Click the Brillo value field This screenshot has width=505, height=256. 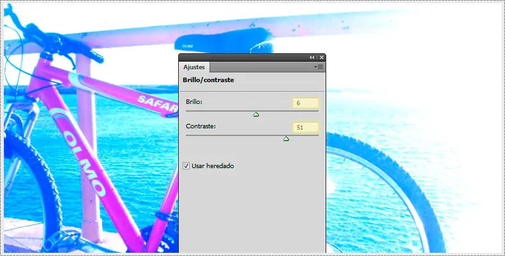pyautogui.click(x=306, y=103)
